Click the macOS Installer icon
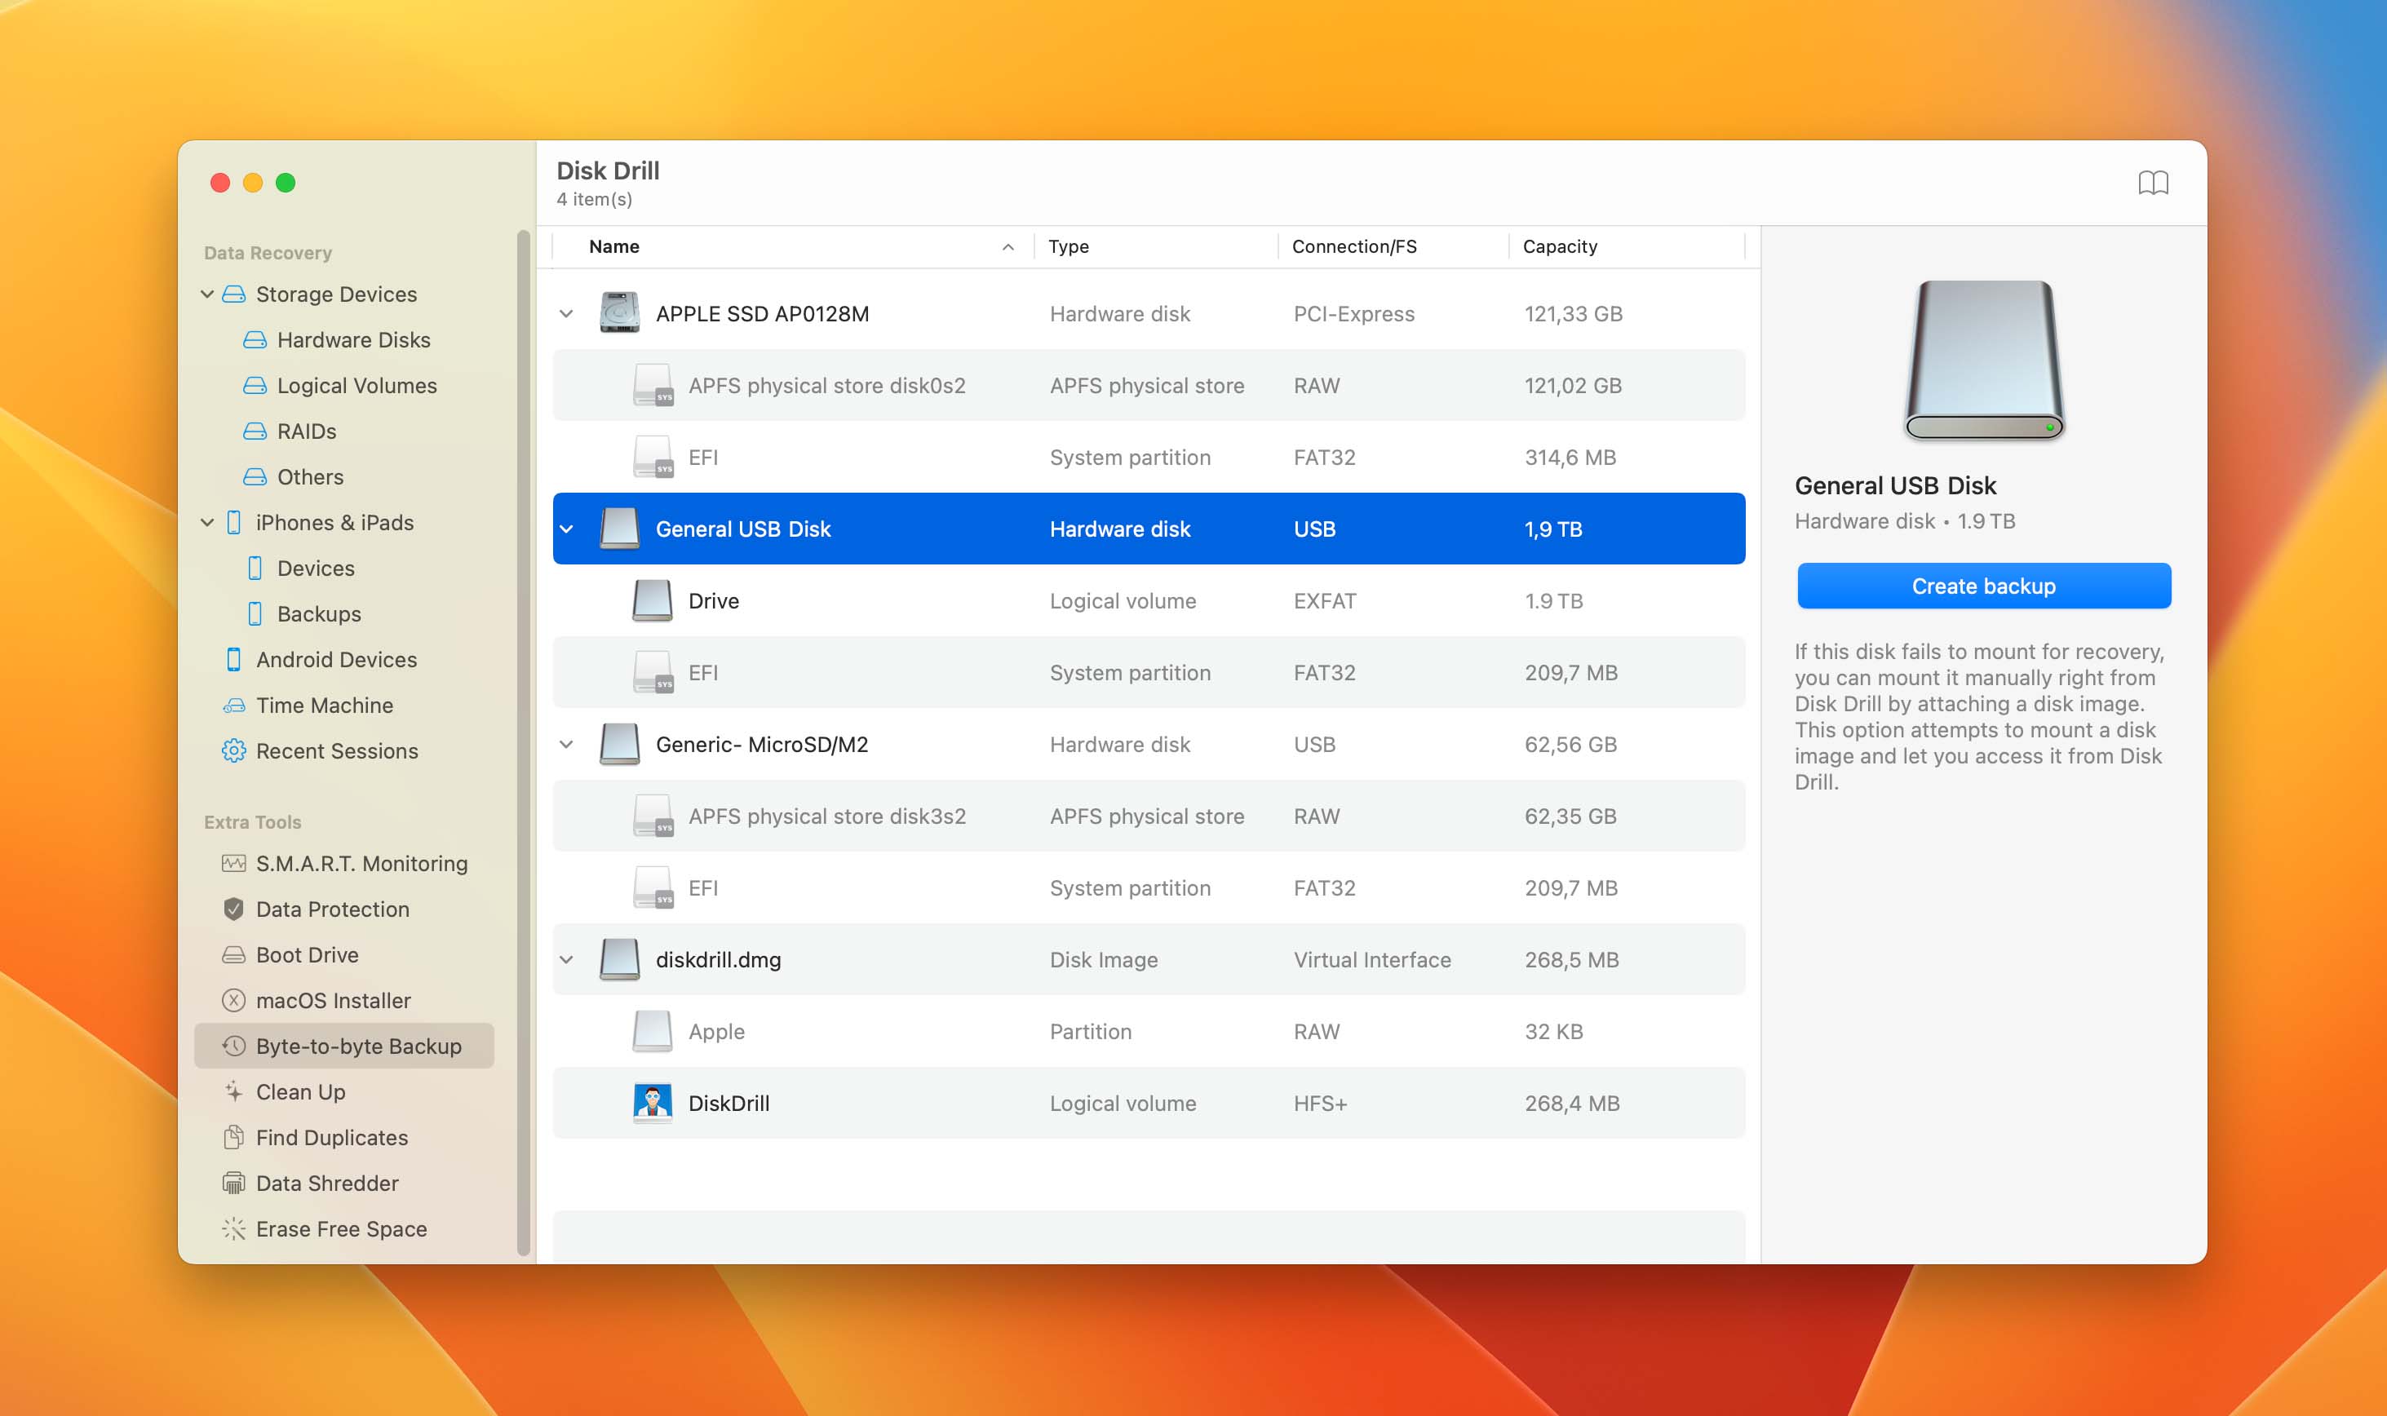Viewport: 2387px width, 1416px height. pos(234,1000)
